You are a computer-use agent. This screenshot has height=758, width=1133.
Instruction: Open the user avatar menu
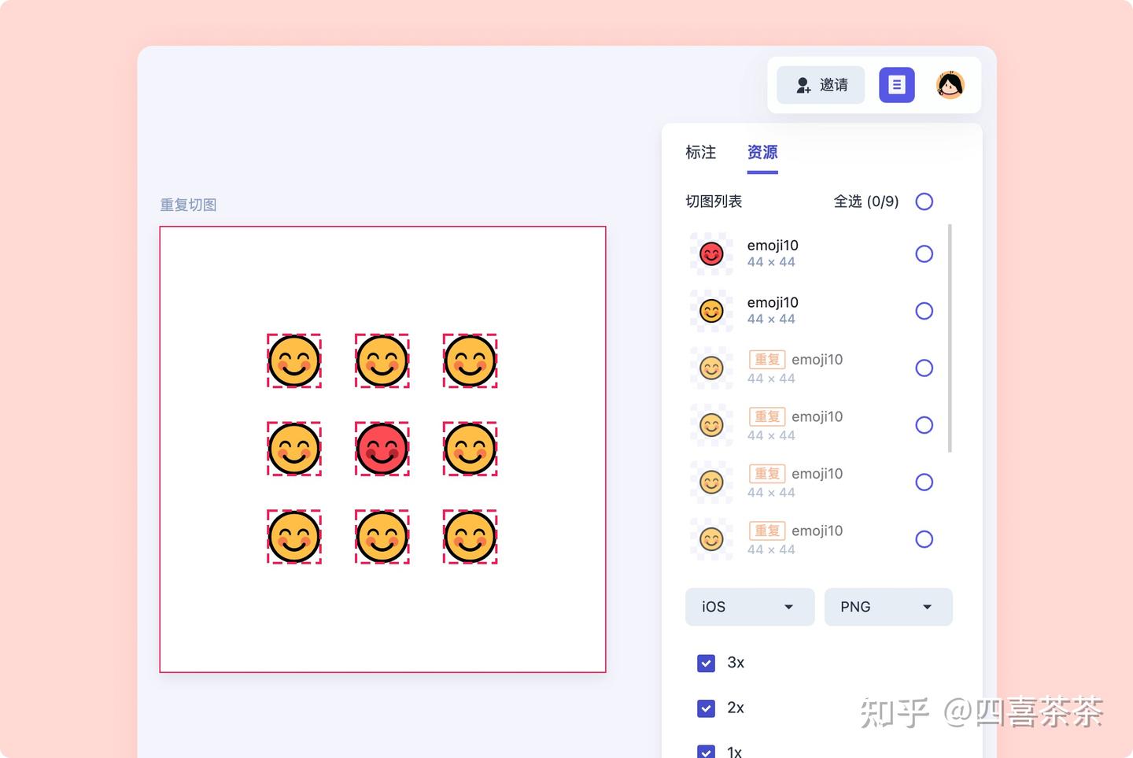(x=950, y=85)
